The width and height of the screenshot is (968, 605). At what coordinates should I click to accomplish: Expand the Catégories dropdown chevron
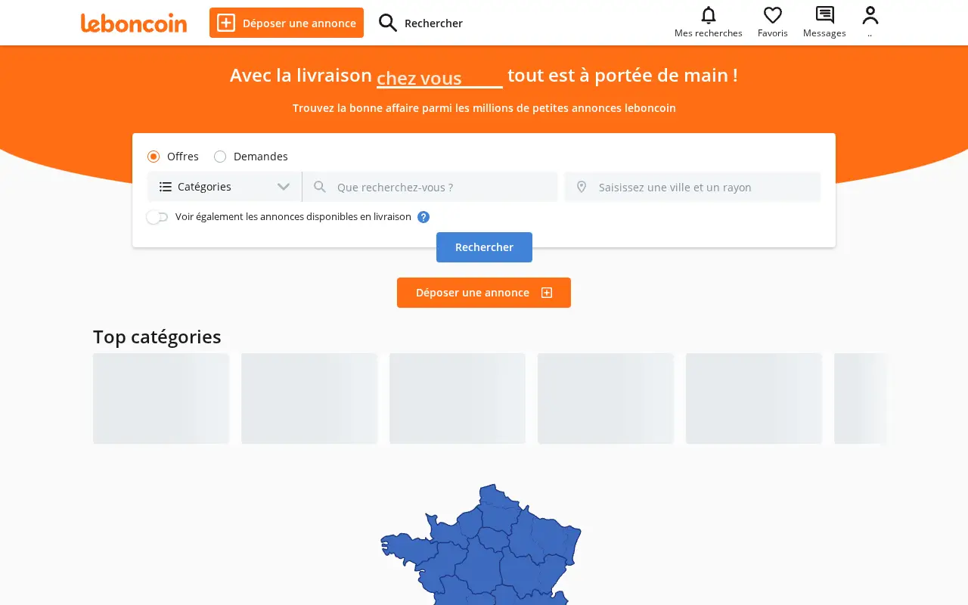[x=284, y=187]
